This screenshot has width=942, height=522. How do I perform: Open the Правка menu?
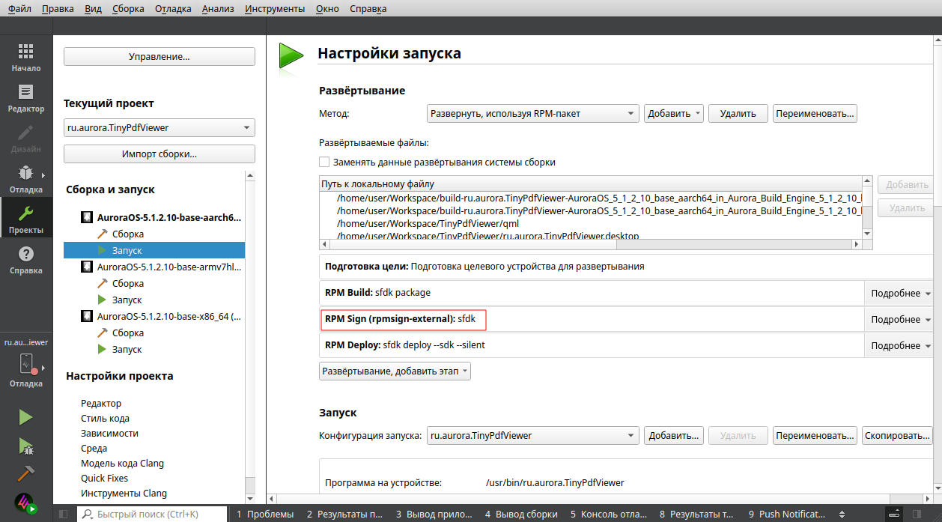58,9
